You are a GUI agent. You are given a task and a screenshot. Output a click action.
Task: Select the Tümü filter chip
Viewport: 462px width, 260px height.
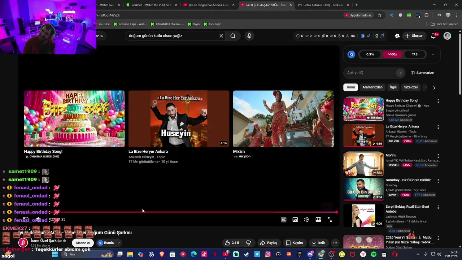[x=350, y=87]
